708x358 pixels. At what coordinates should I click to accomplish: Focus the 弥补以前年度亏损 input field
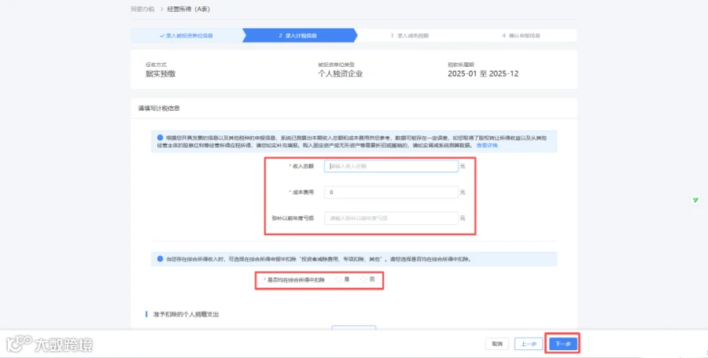pyautogui.click(x=391, y=218)
